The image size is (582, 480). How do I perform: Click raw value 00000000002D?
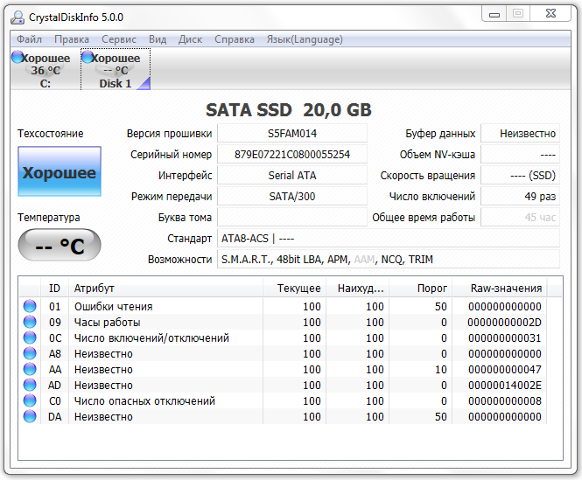(504, 323)
